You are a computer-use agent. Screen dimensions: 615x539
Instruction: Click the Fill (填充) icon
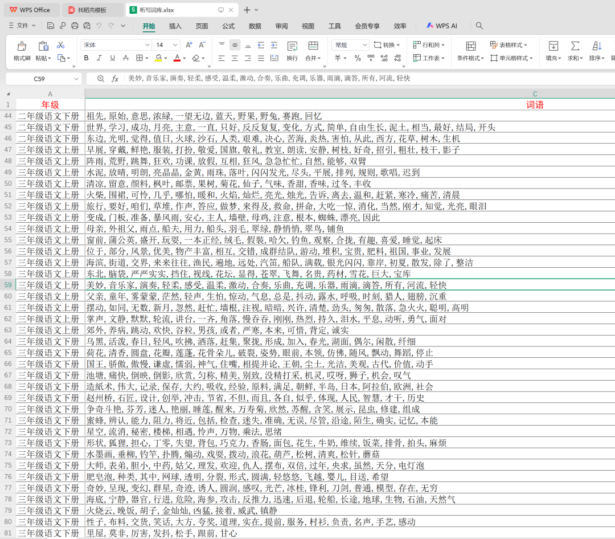coord(553,46)
